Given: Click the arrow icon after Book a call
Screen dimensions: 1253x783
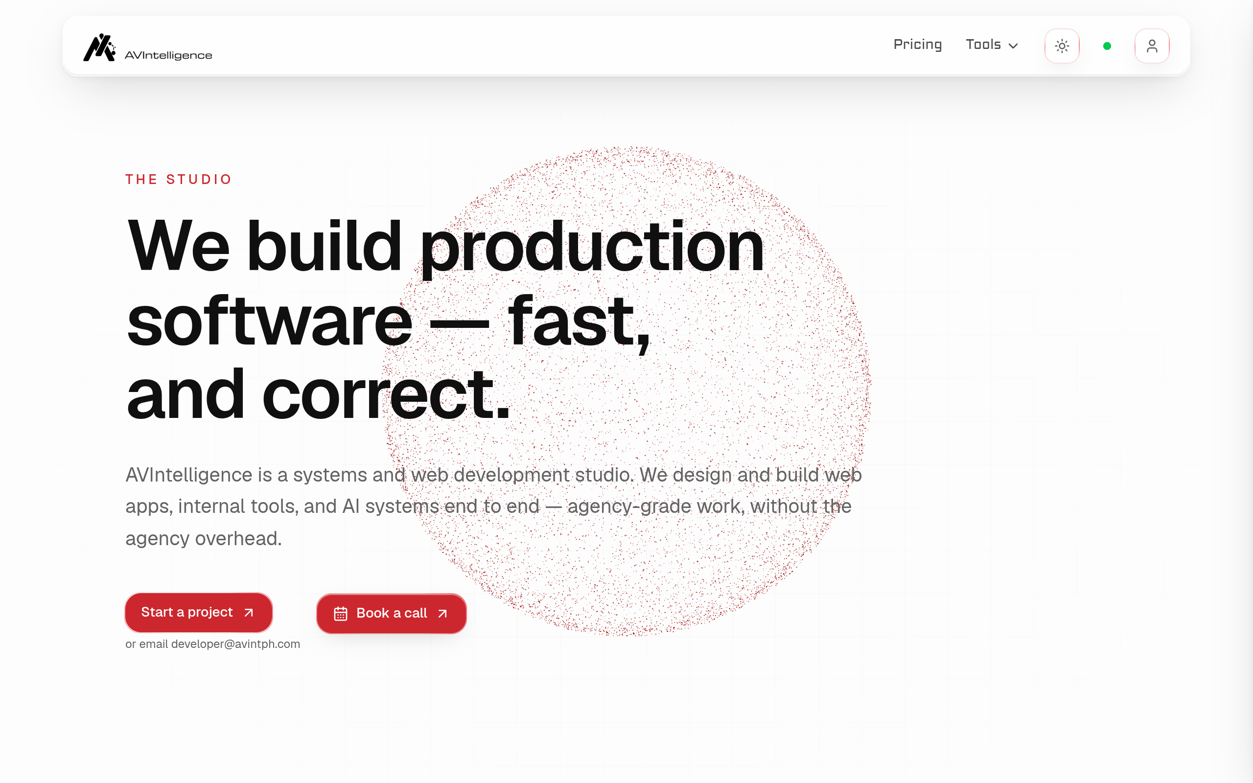Looking at the screenshot, I should coord(442,614).
